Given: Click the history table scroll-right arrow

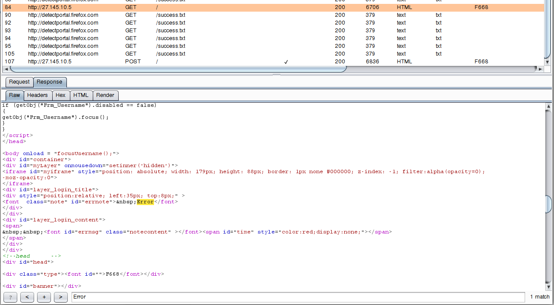Looking at the screenshot, I should (x=540, y=69).
